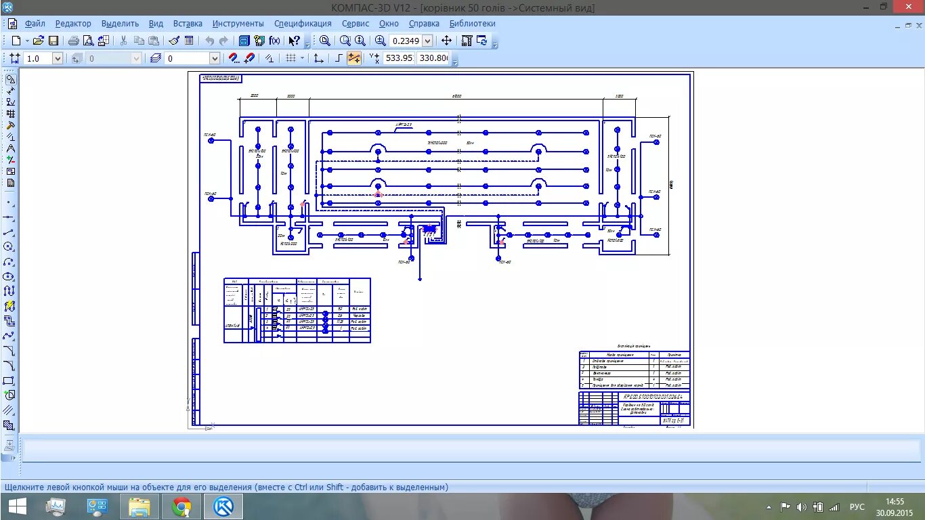This screenshot has width=925, height=520.
Task: Select the Line segment tool in left toolbar
Action: pos(9,232)
